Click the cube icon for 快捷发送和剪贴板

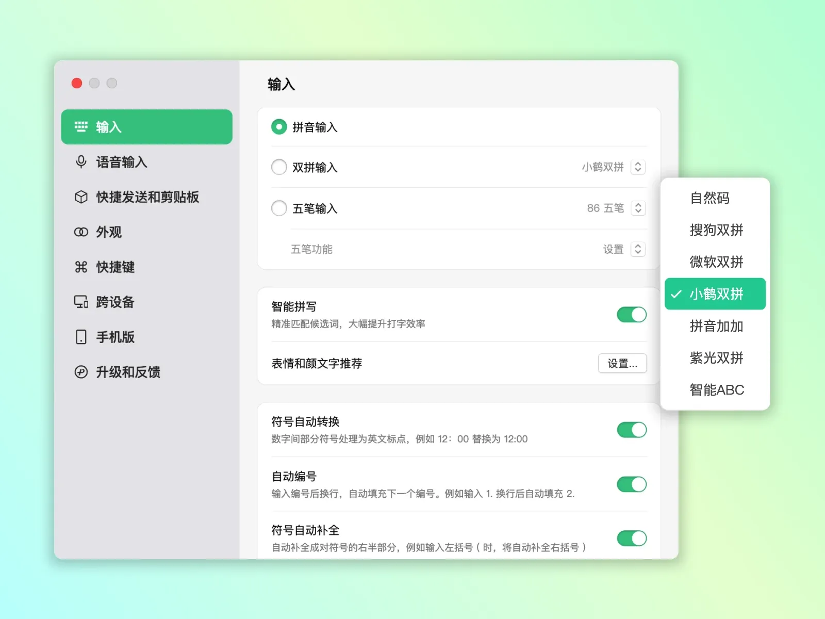pyautogui.click(x=81, y=197)
